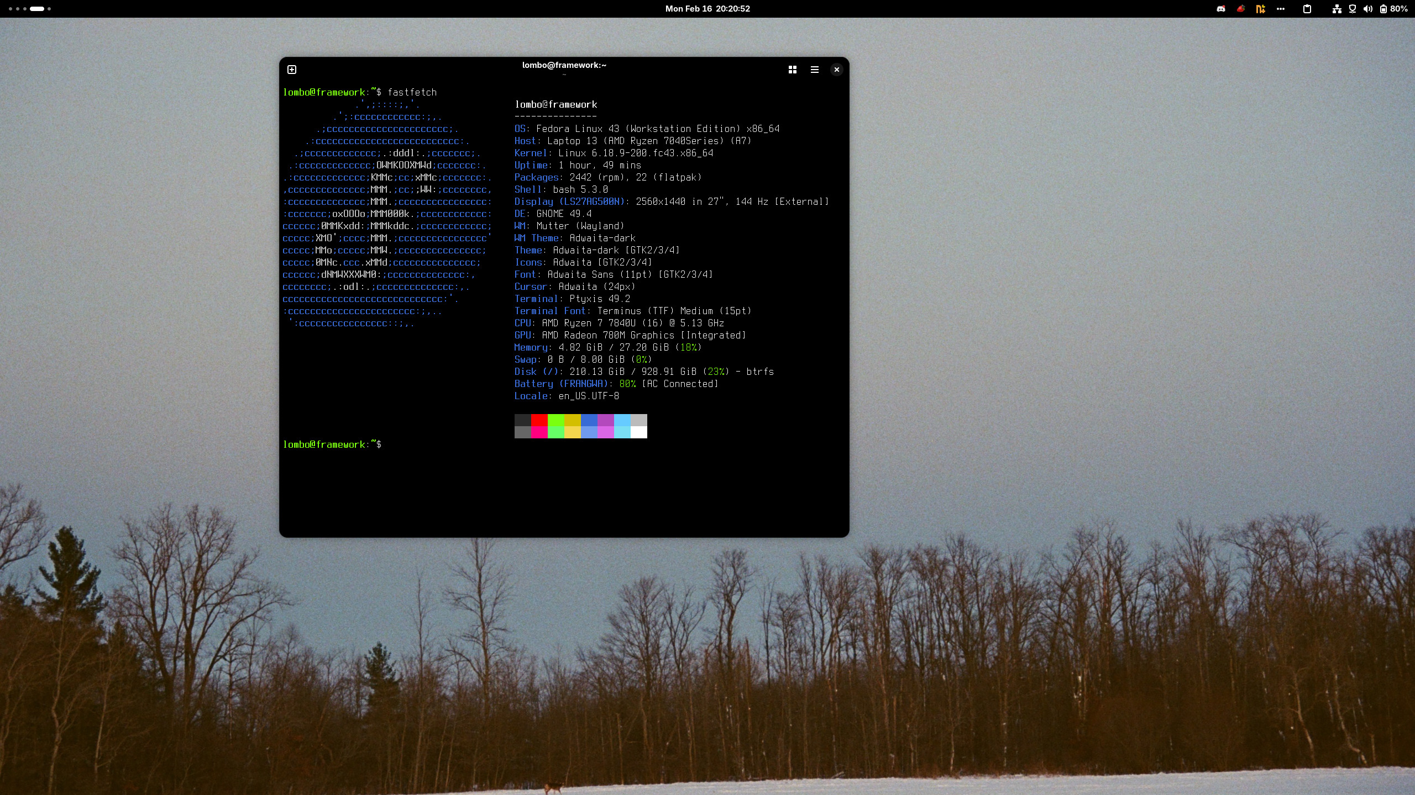
Task: Open the Ptyxis hamburger menu
Action: [814, 70]
